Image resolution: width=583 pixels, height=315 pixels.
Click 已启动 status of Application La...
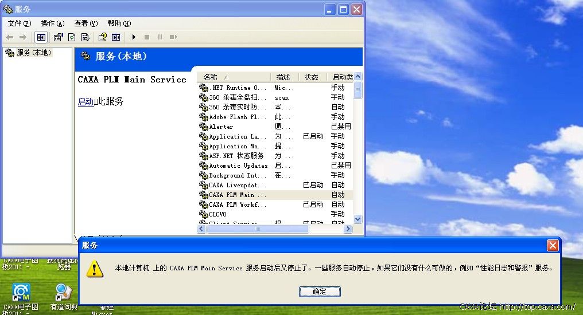point(313,136)
